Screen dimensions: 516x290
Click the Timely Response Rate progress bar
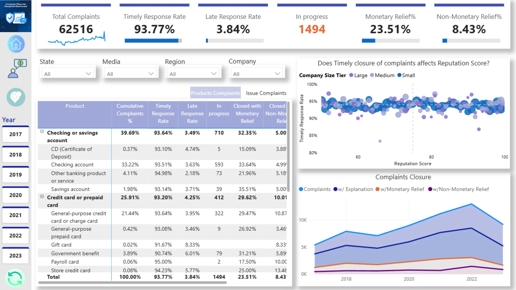(x=153, y=41)
